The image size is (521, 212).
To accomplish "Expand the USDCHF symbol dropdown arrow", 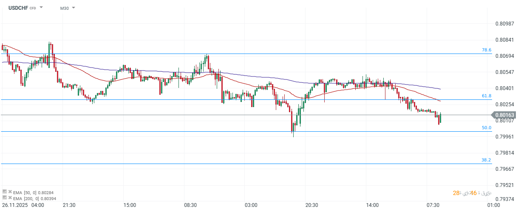I will pyautogui.click(x=41, y=8).
